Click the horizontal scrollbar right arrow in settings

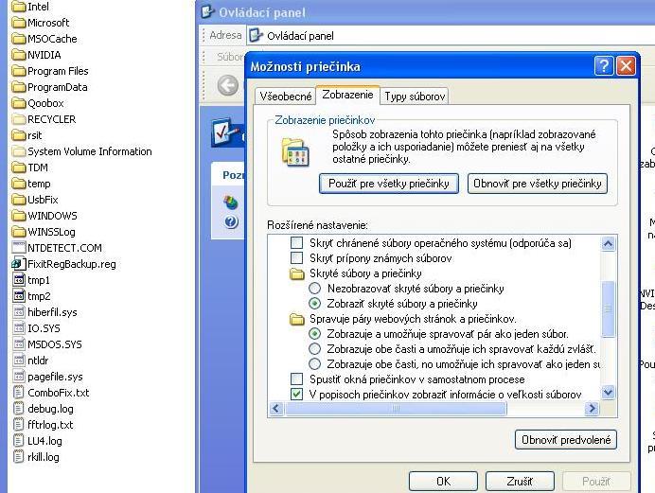pyautogui.click(x=593, y=409)
